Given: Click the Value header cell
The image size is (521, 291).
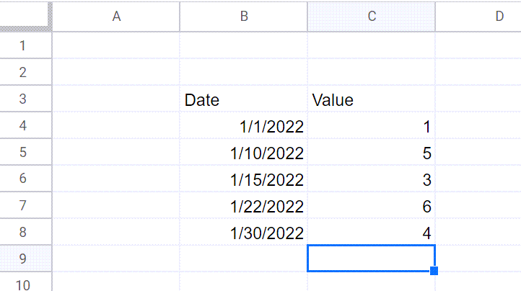Looking at the screenshot, I should coord(372,100).
